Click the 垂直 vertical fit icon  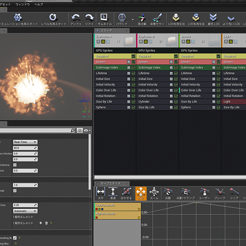coord(113,191)
